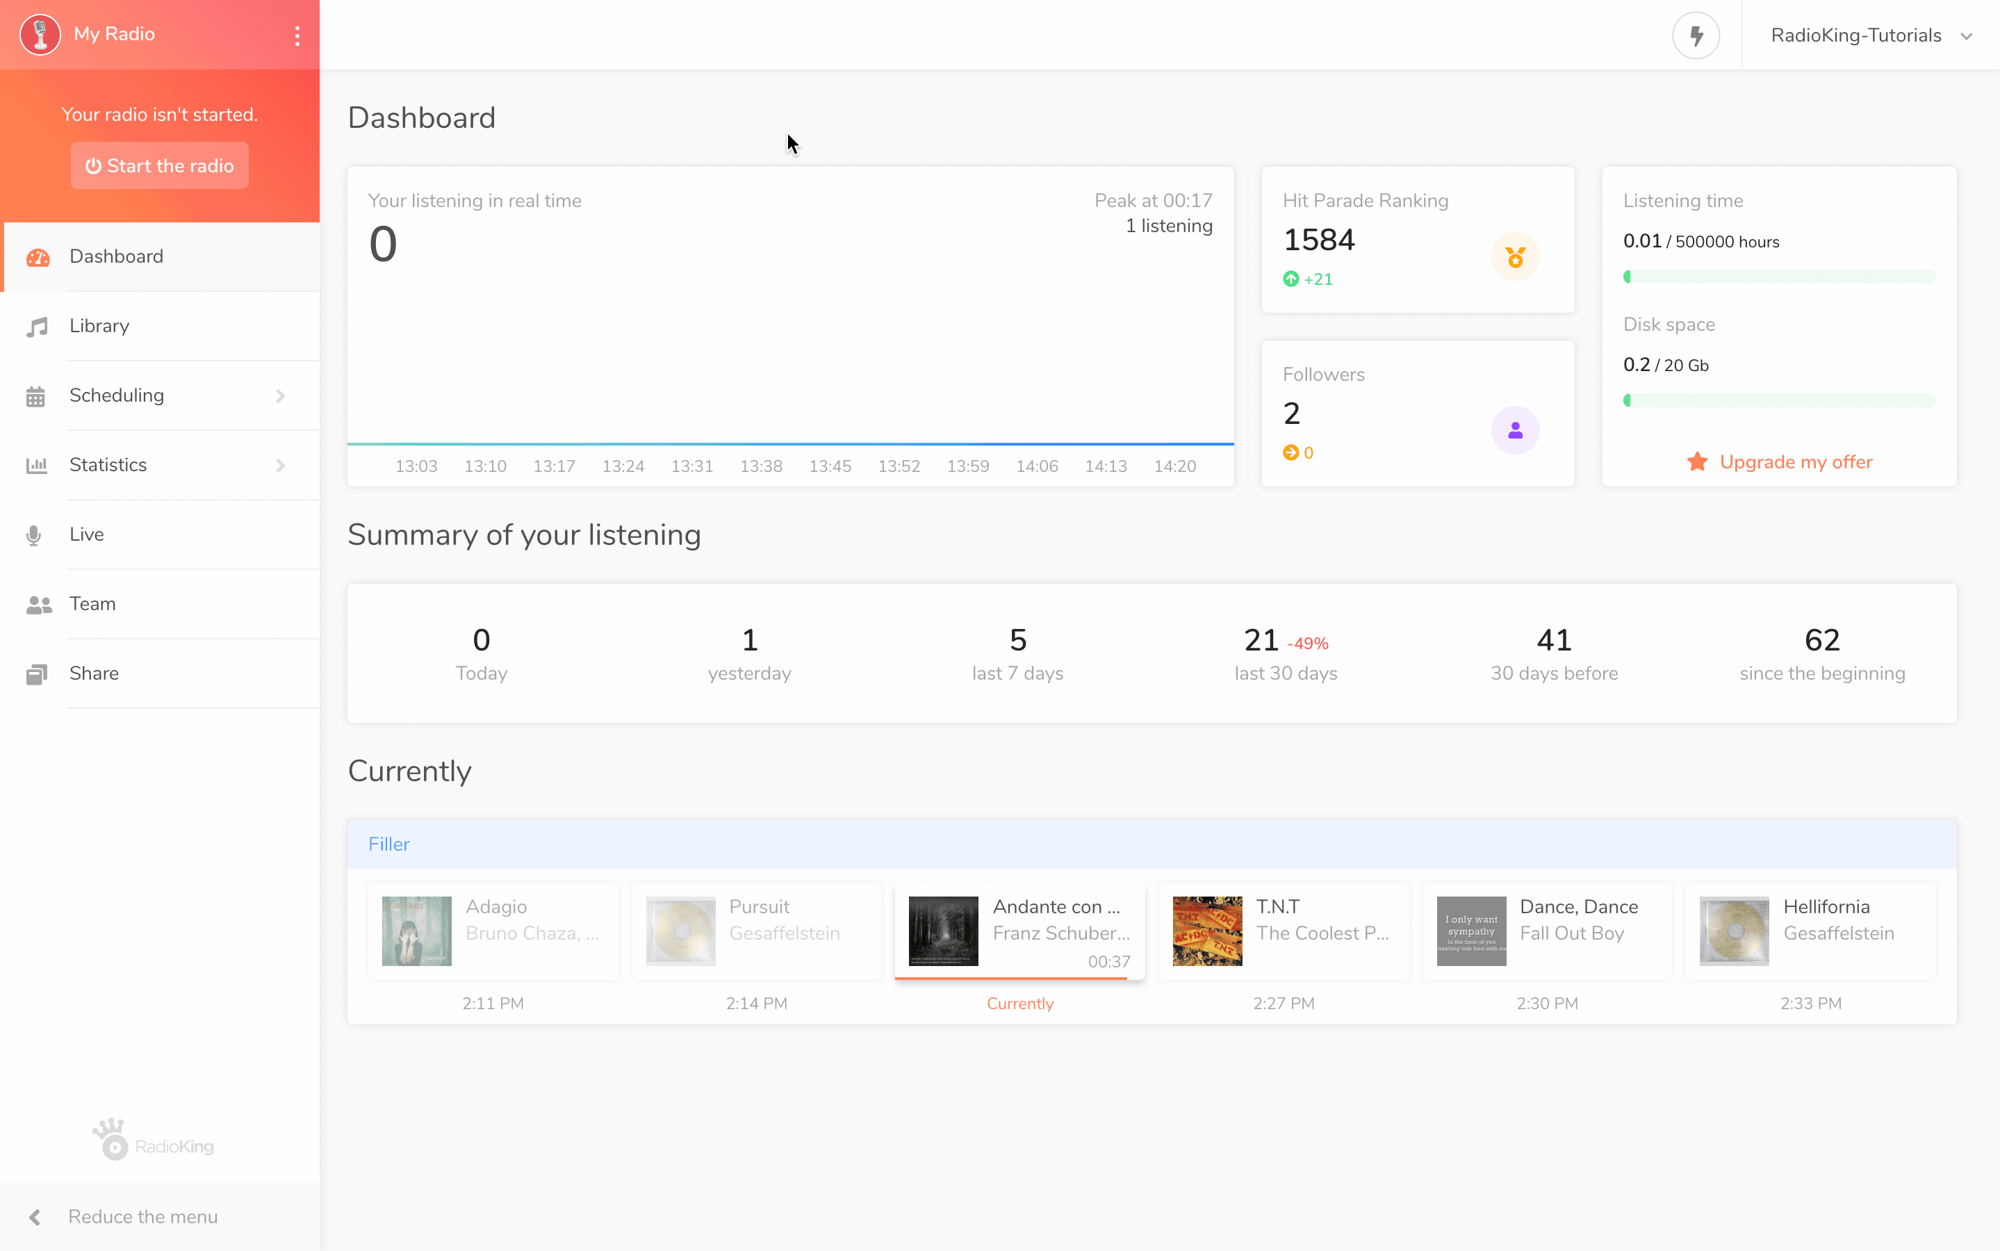2000x1251 pixels.
Task: Select the Library navigation icon
Action: pos(36,326)
